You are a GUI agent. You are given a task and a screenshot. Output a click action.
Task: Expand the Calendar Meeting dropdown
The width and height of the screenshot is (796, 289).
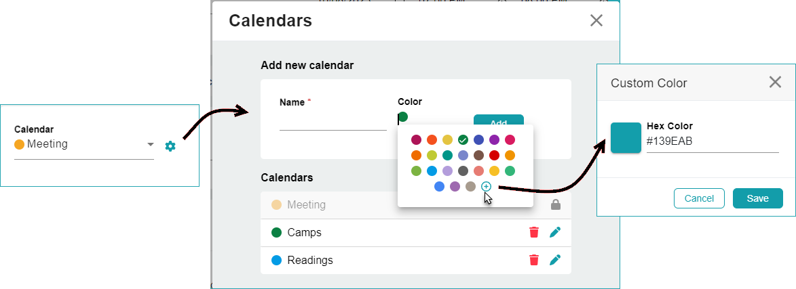[x=150, y=144]
